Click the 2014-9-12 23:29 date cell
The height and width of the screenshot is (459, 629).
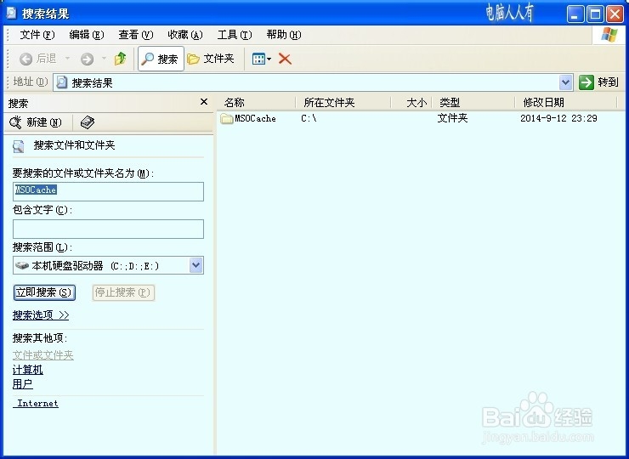(558, 118)
